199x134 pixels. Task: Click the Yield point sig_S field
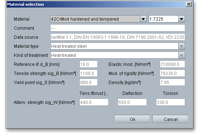pyautogui.click(x=89, y=82)
